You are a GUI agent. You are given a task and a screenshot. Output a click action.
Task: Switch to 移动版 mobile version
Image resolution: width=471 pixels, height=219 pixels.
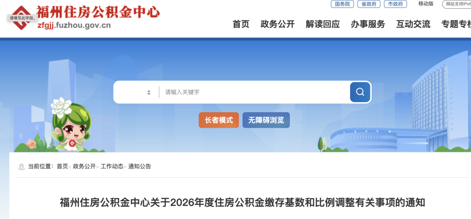tap(426, 3)
